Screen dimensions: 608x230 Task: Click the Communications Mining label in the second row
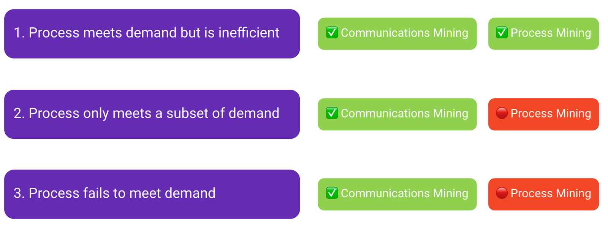coord(404,114)
